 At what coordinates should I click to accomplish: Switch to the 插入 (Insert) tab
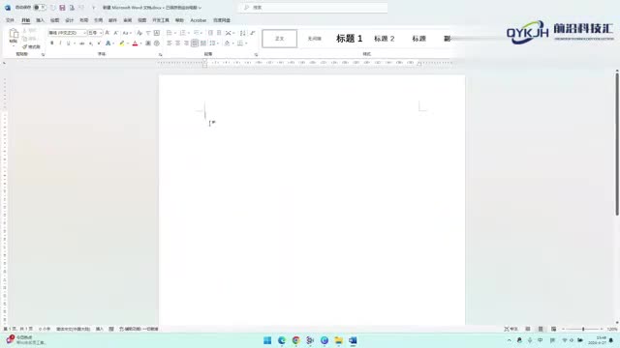click(x=41, y=20)
